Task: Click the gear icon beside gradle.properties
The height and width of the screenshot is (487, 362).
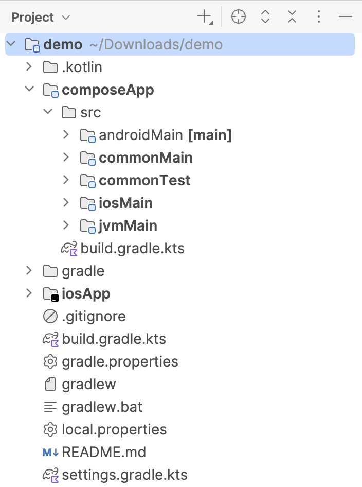Action: (50, 361)
